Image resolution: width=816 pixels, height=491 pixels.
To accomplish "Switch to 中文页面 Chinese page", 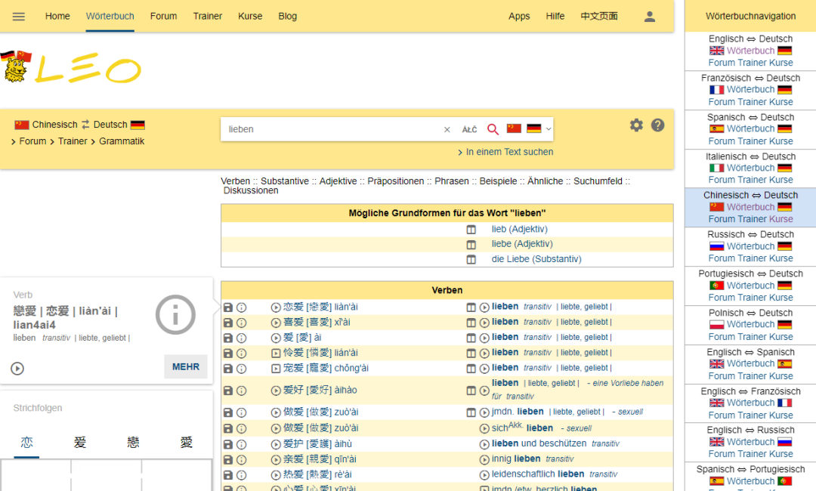I will (x=599, y=16).
